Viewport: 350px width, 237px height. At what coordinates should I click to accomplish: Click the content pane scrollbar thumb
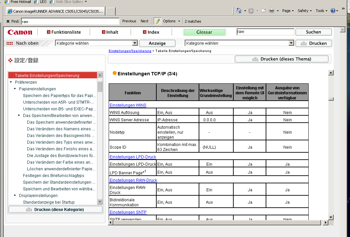pyautogui.click(x=331, y=99)
